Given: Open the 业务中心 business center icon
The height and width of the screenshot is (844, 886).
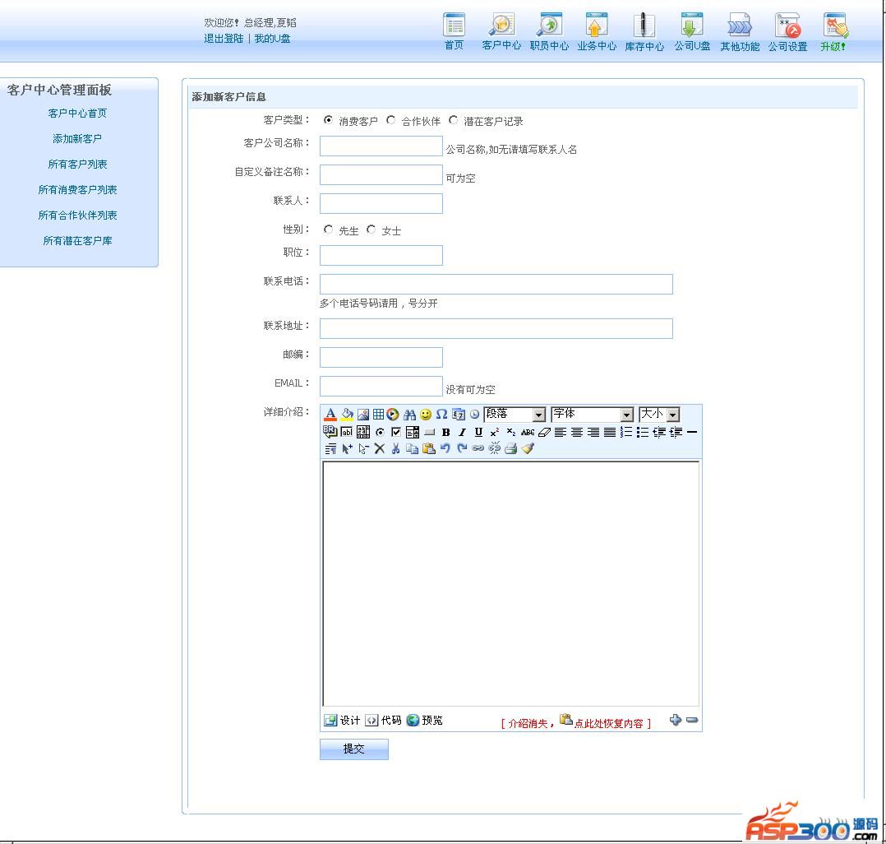Looking at the screenshot, I should pos(597,26).
